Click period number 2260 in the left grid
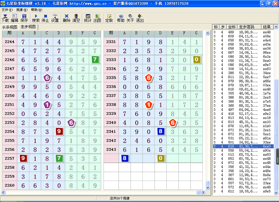279x202 pixels. 10,186
